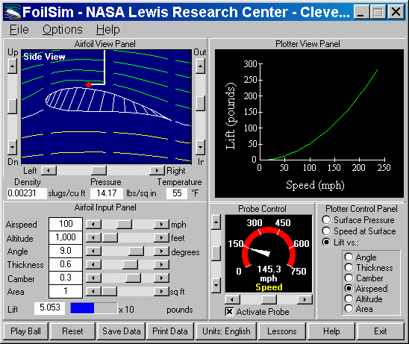Click the Out zoom arrow in Airfoil View

[200, 66]
